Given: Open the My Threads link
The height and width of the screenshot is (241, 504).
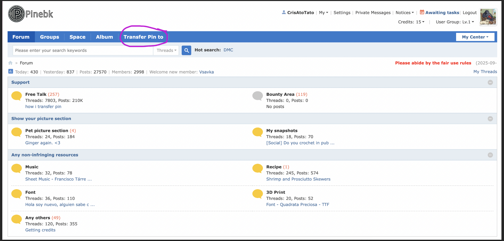Looking at the screenshot, I should (485, 72).
